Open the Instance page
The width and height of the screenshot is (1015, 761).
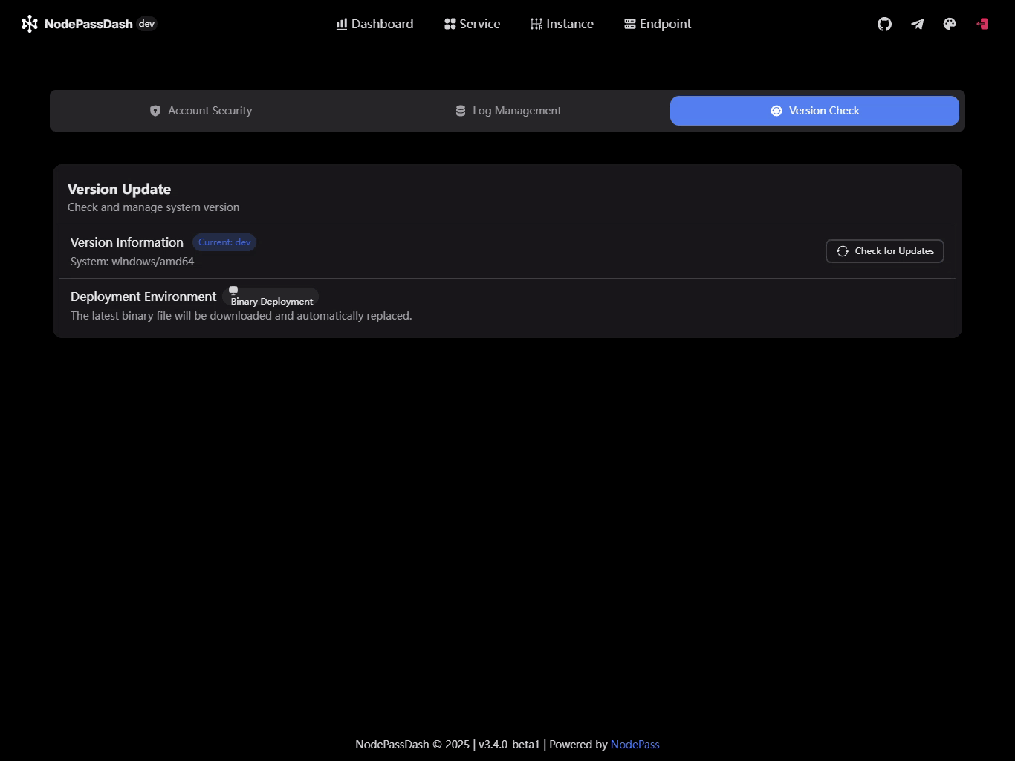coord(562,24)
